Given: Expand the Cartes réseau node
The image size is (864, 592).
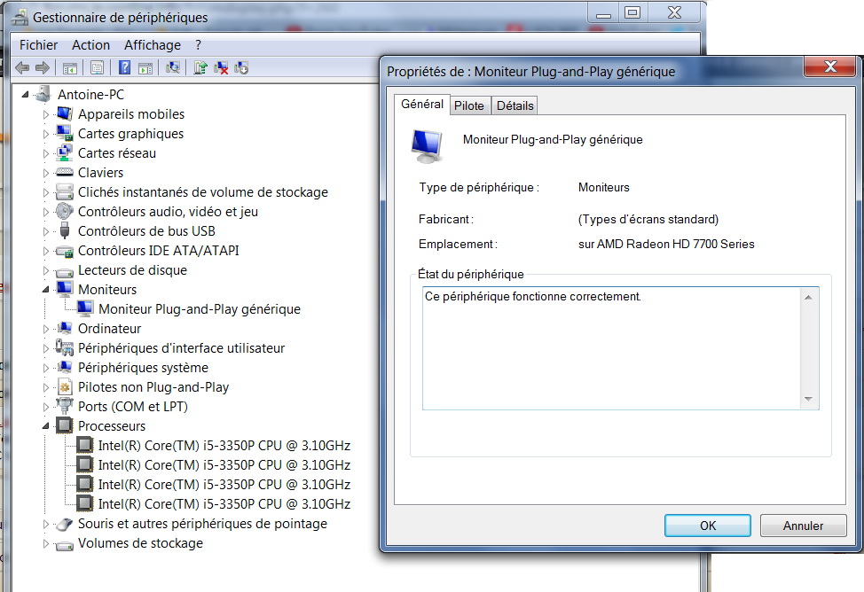Looking at the screenshot, I should tap(46, 153).
